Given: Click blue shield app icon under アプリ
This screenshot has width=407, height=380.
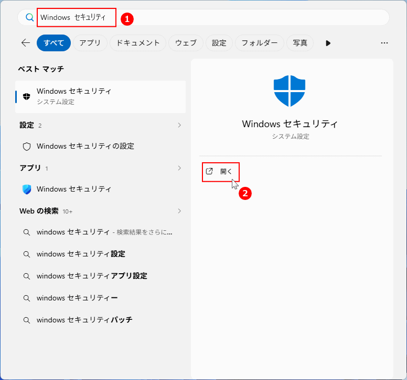Looking at the screenshot, I should click(x=27, y=189).
